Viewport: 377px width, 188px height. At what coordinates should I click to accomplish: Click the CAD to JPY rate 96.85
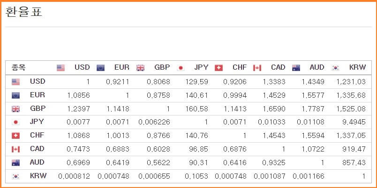coord(199,149)
